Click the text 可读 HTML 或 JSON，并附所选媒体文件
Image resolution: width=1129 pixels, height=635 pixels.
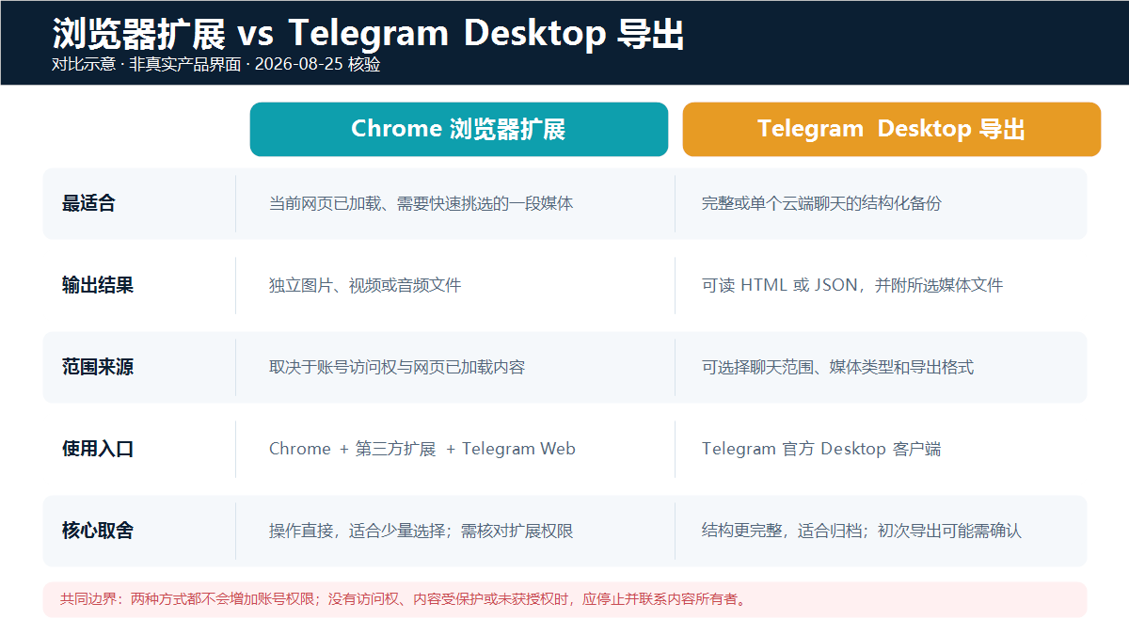pyautogui.click(x=852, y=285)
